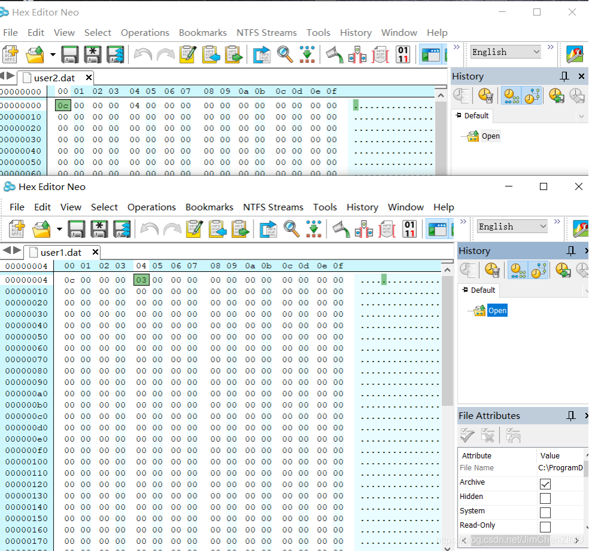This screenshot has height=551, width=589.
Task: Click clock with trash icon in user1.dat History panel
Action: [492, 270]
